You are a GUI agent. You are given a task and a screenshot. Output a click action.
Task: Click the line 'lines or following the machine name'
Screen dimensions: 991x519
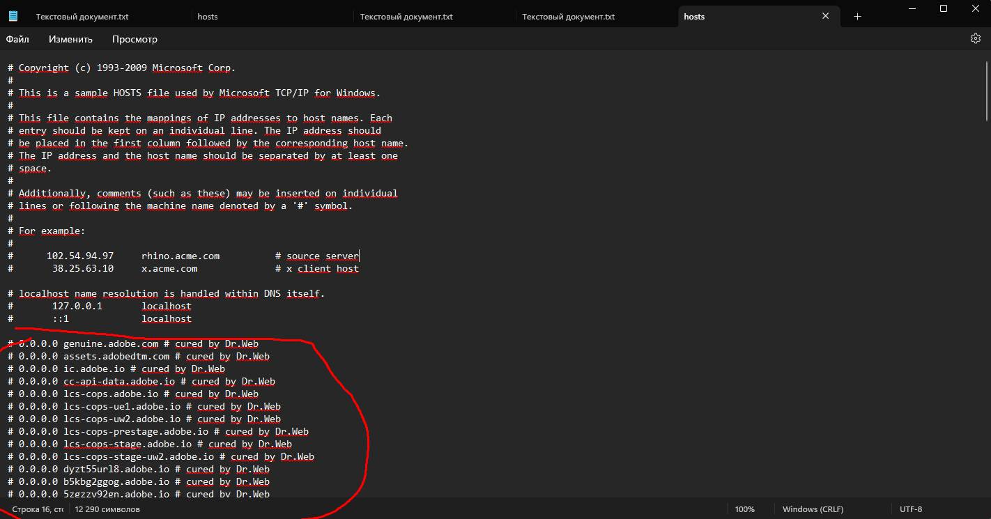point(180,206)
